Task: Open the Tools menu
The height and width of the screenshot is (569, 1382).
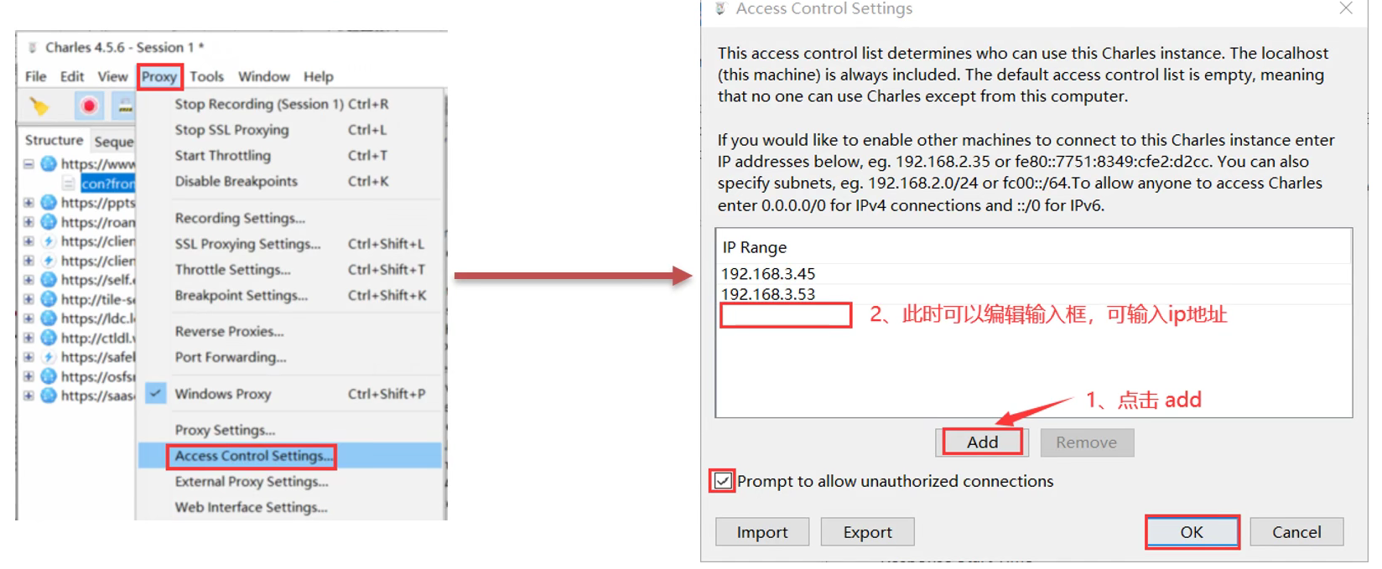Action: [206, 76]
